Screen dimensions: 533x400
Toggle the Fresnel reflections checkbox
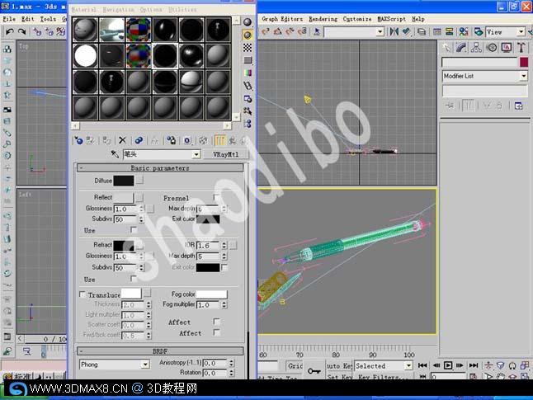click(216, 197)
